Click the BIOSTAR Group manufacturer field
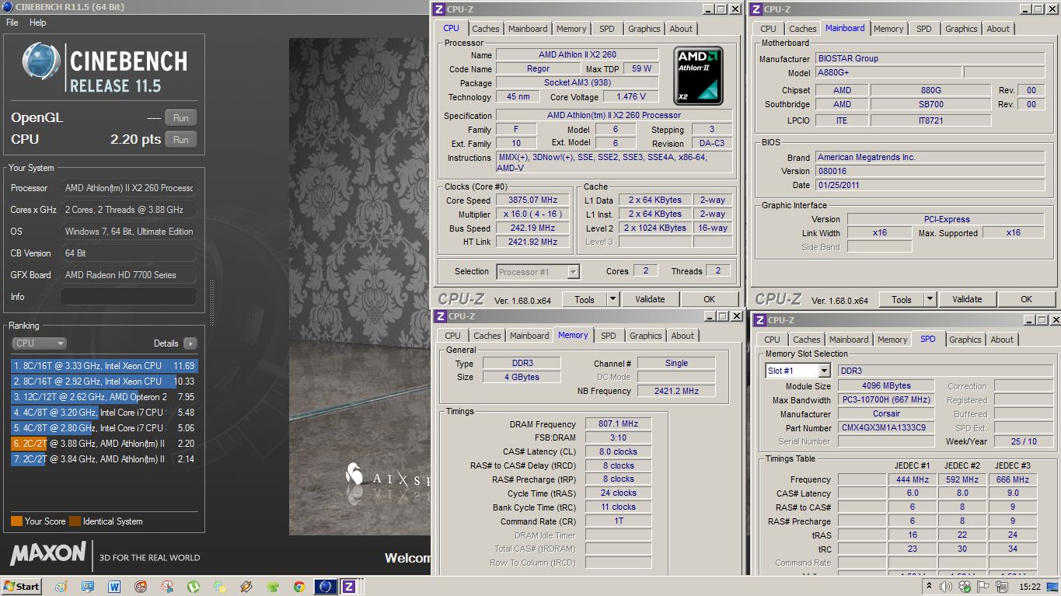This screenshot has height=596, width=1061. coord(929,58)
